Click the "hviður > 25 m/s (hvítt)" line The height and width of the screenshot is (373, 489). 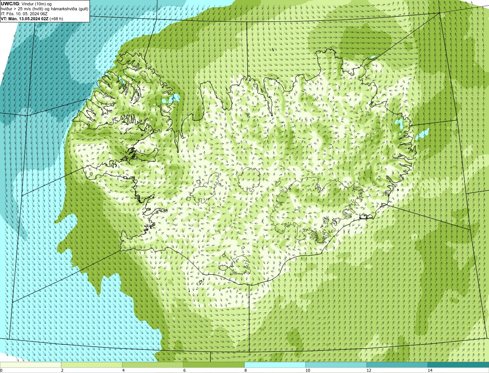[x=22, y=9]
